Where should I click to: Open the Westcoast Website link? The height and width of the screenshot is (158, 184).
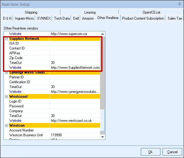15,121
